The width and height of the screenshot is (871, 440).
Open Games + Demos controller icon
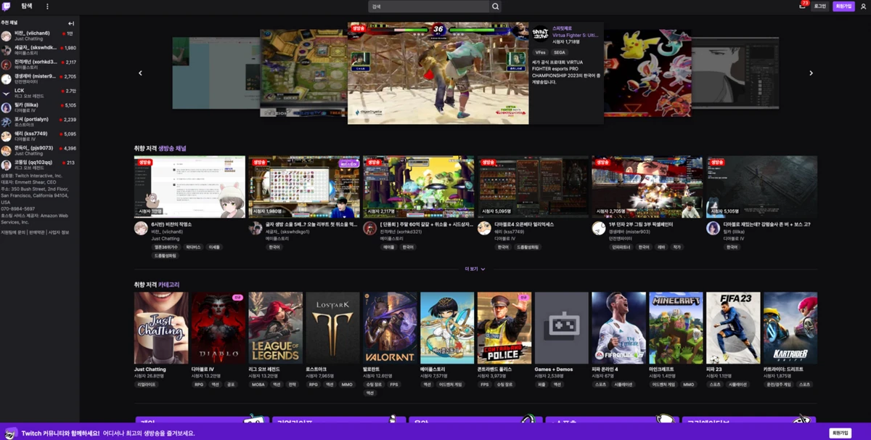point(562,327)
